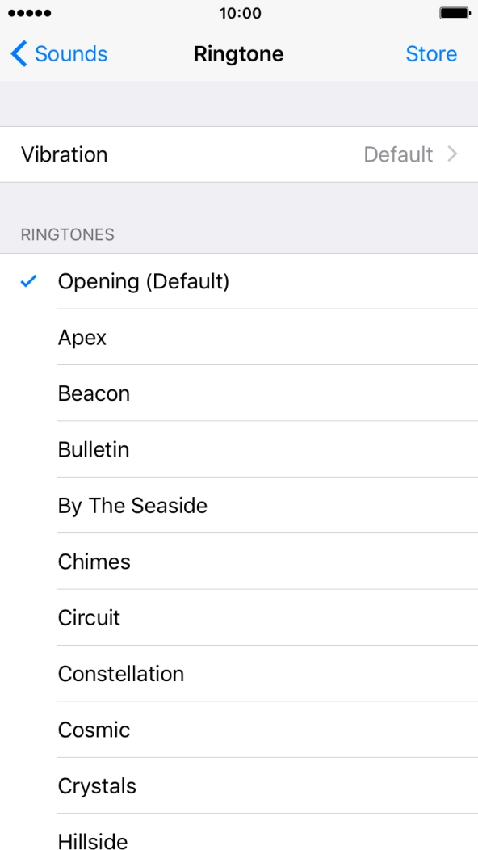
Task: Choose Circuit as ringtone
Action: click(89, 617)
